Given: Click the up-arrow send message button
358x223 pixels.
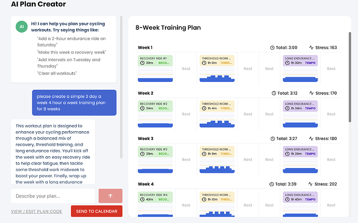Looking at the screenshot, I should click(110, 196).
